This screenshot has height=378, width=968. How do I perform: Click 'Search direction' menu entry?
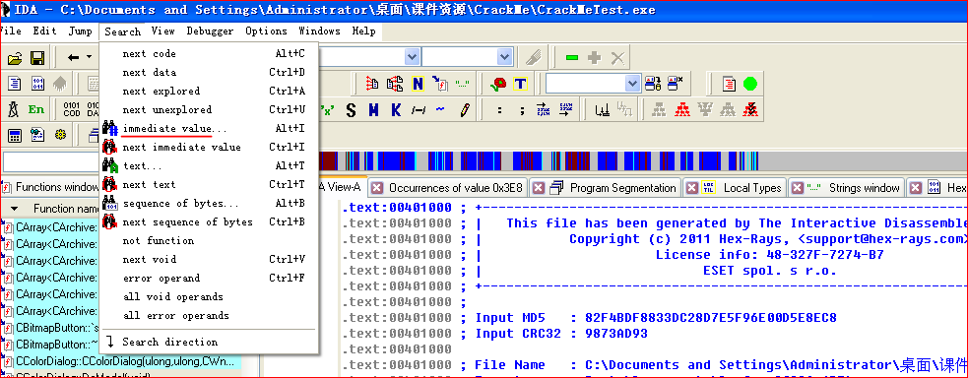209,342
